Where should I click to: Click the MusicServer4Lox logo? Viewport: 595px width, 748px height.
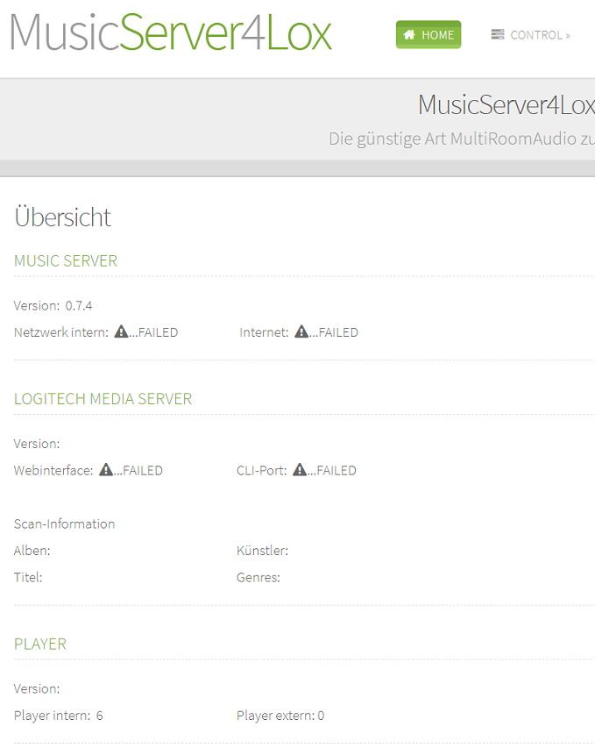point(171,33)
